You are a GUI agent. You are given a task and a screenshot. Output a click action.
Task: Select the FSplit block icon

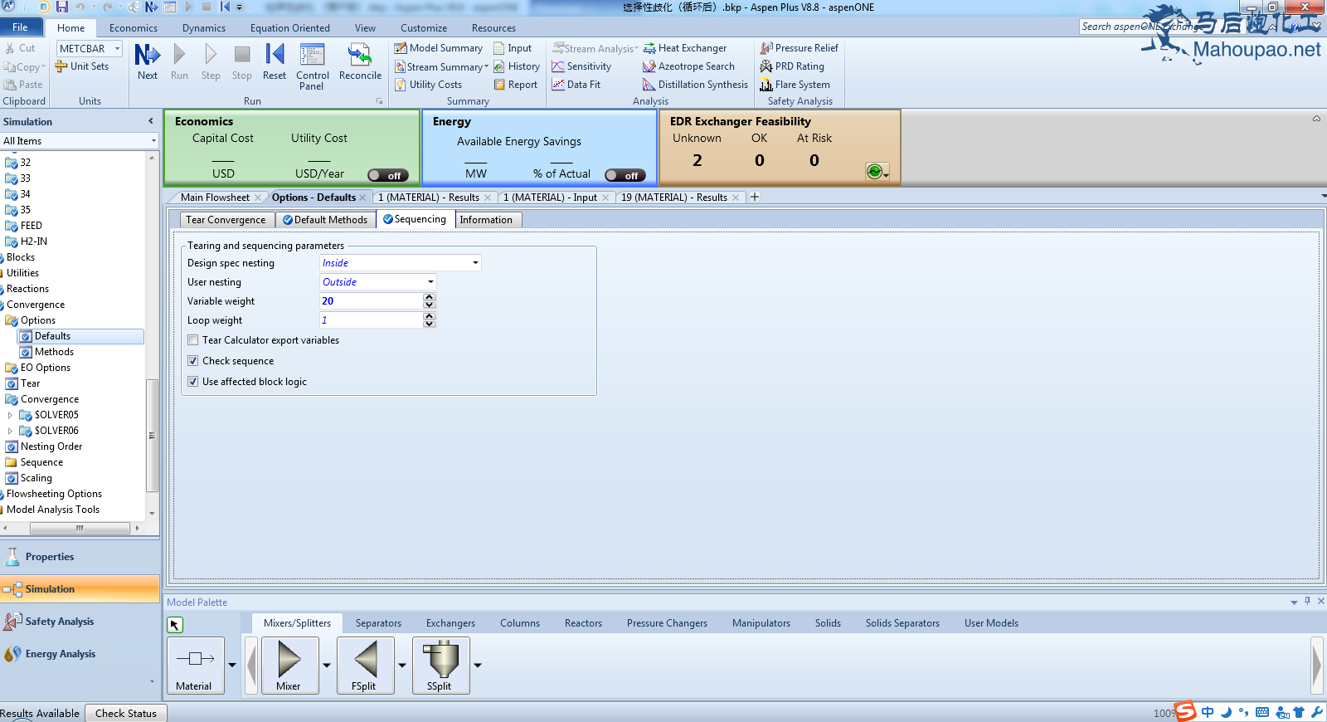pyautogui.click(x=365, y=666)
